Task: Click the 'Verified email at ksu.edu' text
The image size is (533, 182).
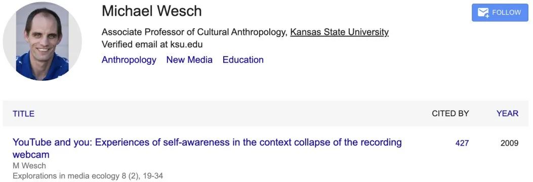Action: (152, 44)
